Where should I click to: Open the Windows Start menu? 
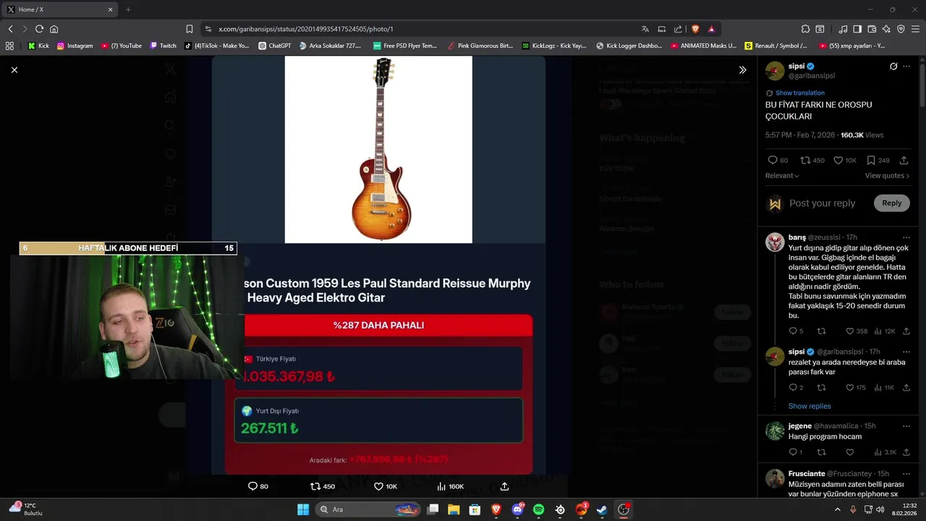(303, 509)
